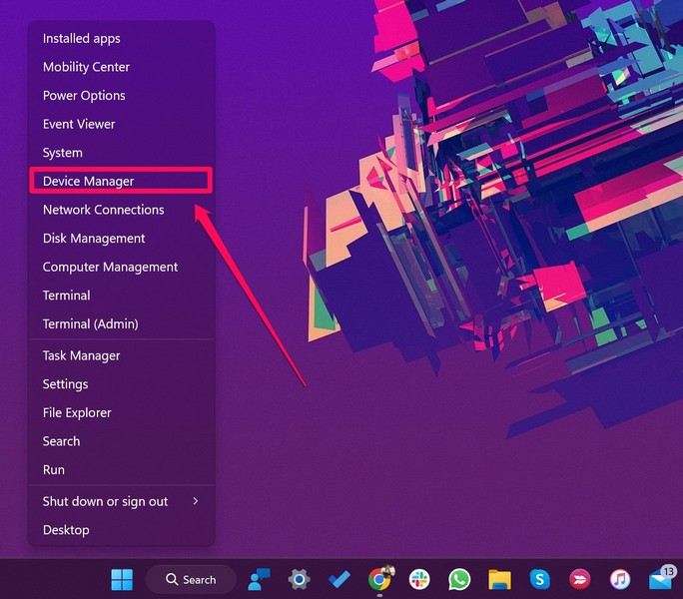
Task: Open Task Manager from the context menu
Action: click(81, 355)
